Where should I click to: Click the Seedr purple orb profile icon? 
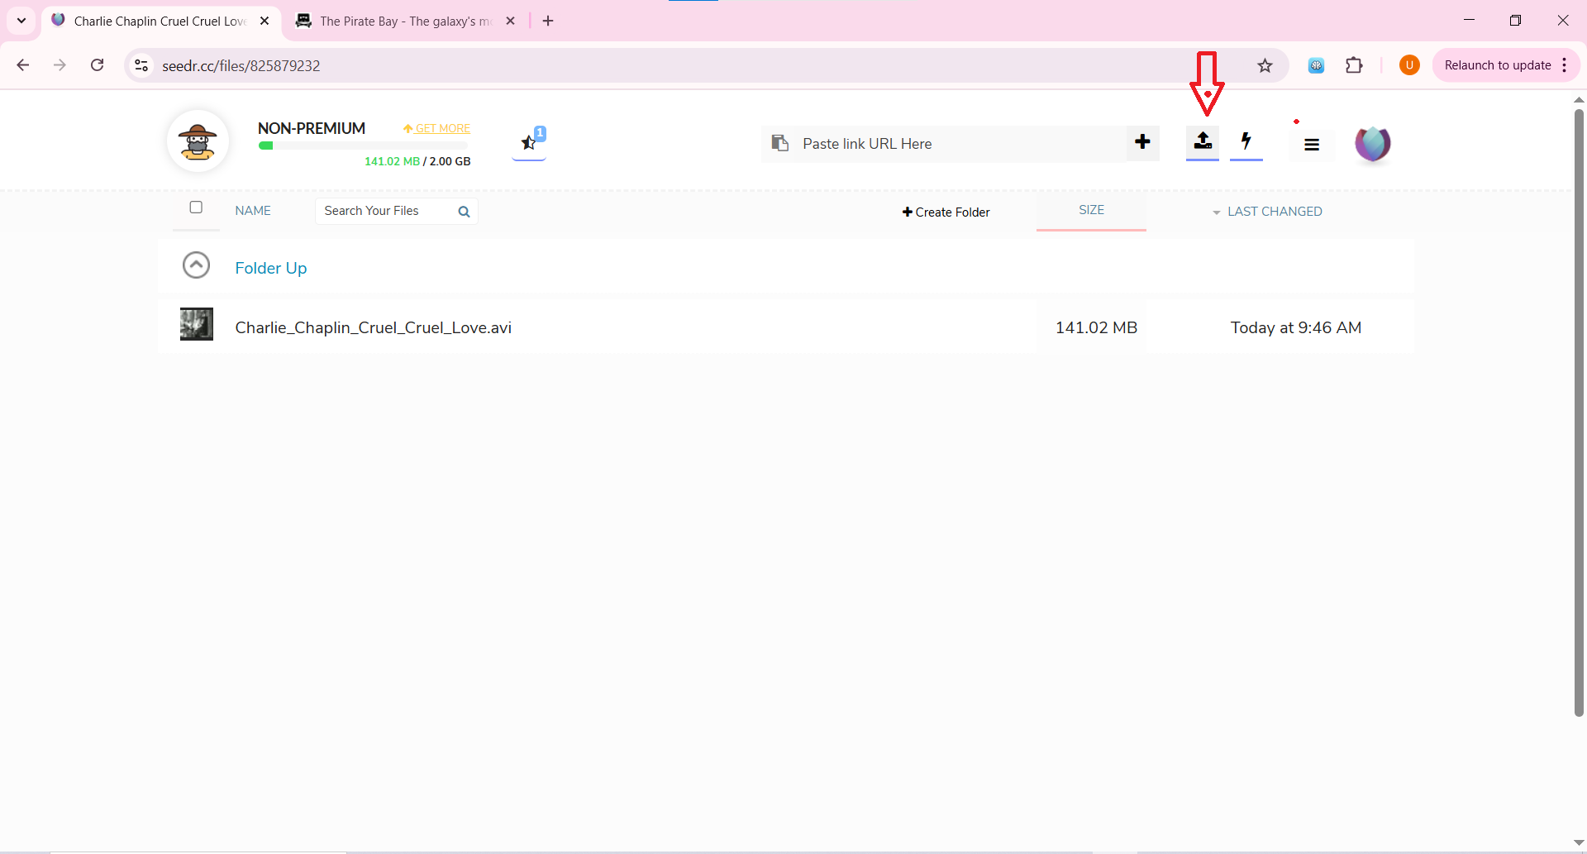(x=1373, y=144)
